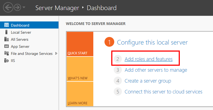Image resolution: width=213 pixels, height=110 pixels.
Task: Open the All Servers icon
Action: coord(7,39)
